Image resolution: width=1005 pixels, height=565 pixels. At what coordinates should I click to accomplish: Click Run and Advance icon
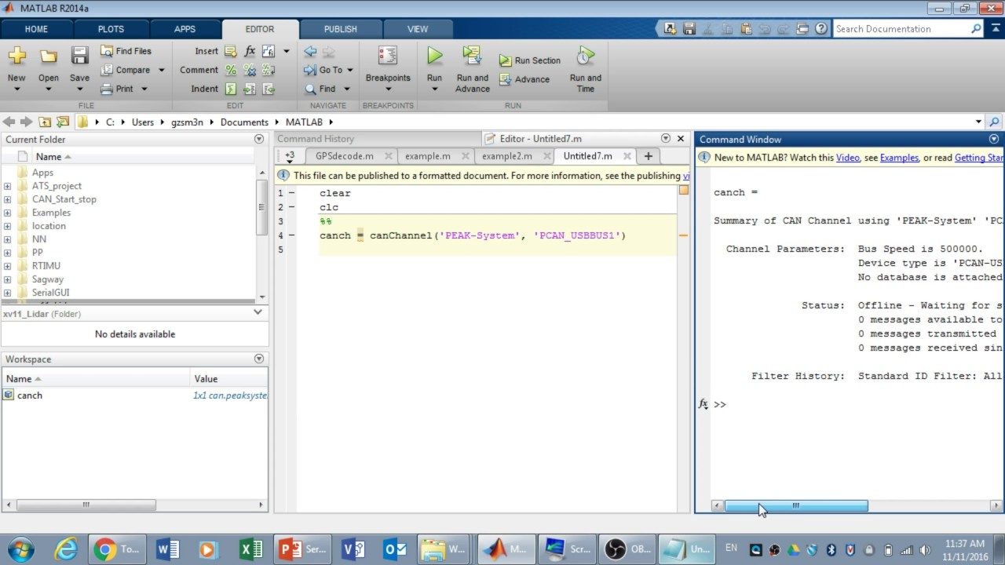[x=472, y=56]
